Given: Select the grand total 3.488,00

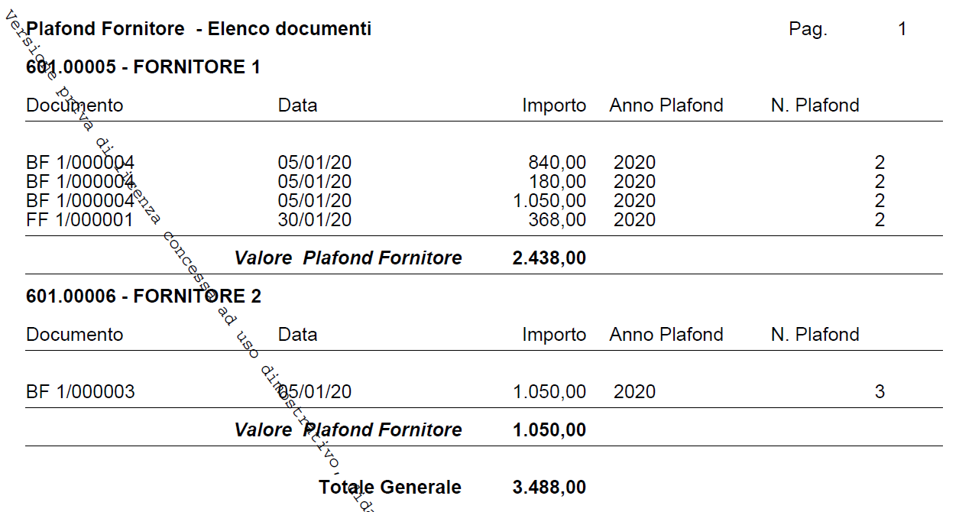Looking at the screenshot, I should [549, 488].
